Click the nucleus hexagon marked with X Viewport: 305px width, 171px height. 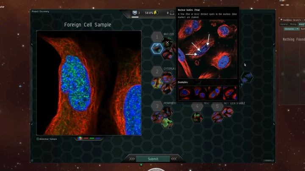click(x=167, y=43)
